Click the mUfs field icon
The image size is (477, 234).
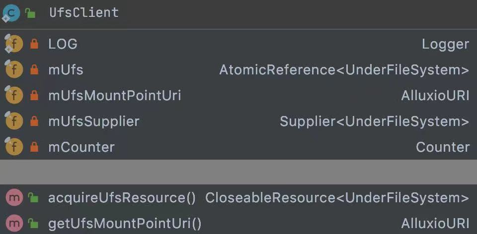14,70
